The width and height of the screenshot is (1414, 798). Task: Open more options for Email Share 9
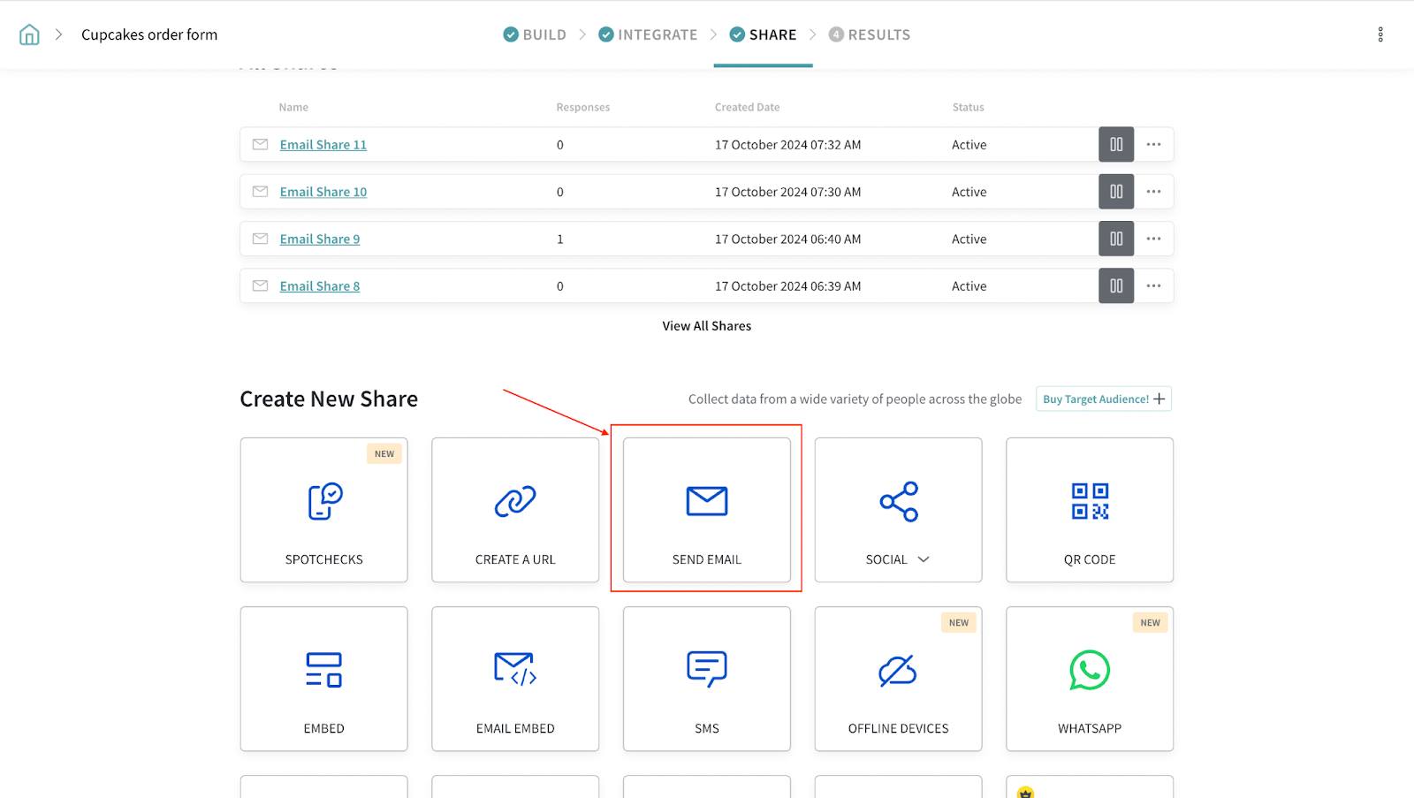[x=1153, y=239]
